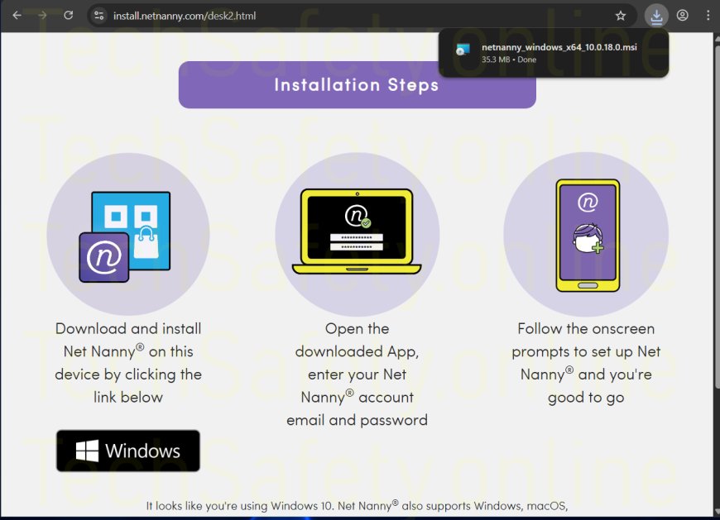
Task: Click the yellow laptop login illustration
Action: [x=357, y=232]
